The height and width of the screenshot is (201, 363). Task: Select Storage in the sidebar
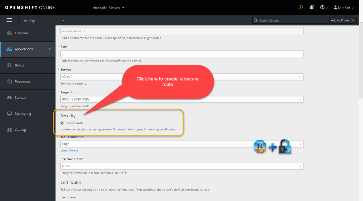click(x=28, y=98)
